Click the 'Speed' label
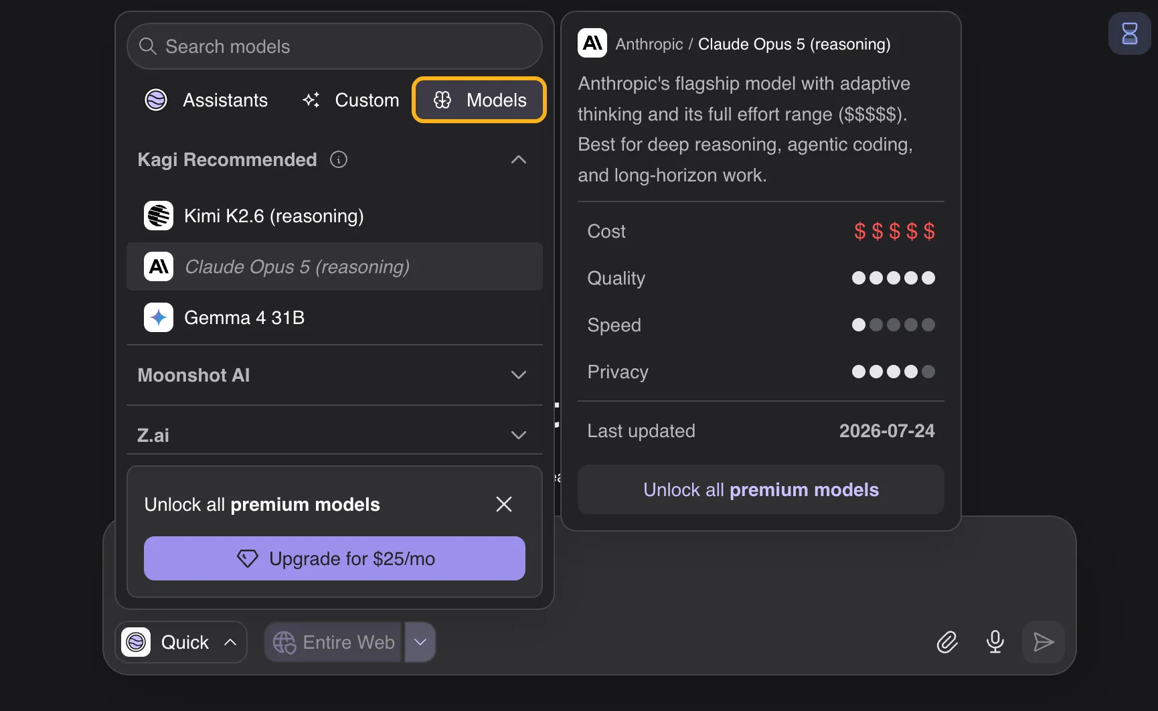Image resolution: width=1158 pixels, height=711 pixels. [x=614, y=325]
